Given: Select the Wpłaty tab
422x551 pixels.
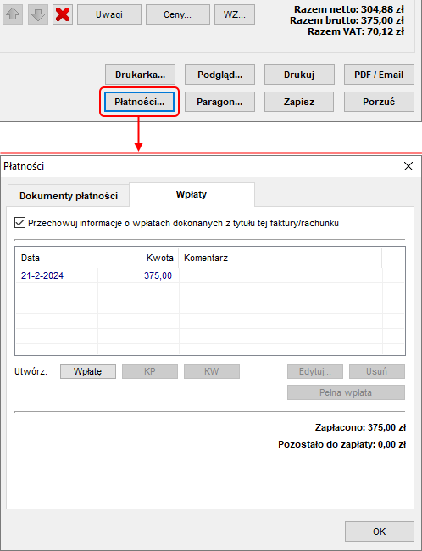Looking at the screenshot, I should click(x=192, y=194).
